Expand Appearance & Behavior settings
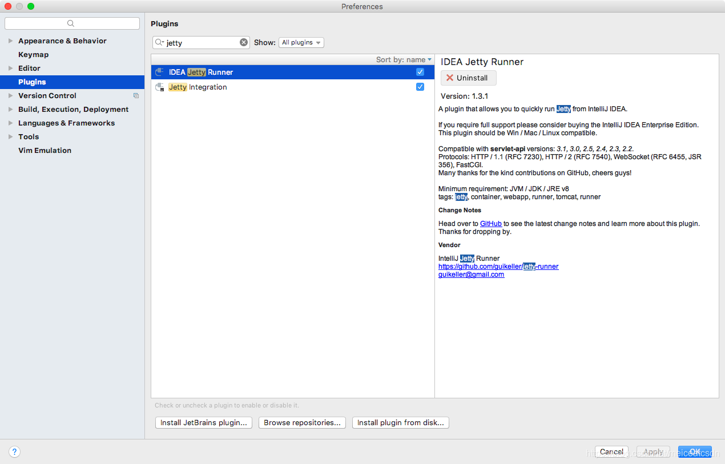Screen dimensions: 725x464 point(10,41)
